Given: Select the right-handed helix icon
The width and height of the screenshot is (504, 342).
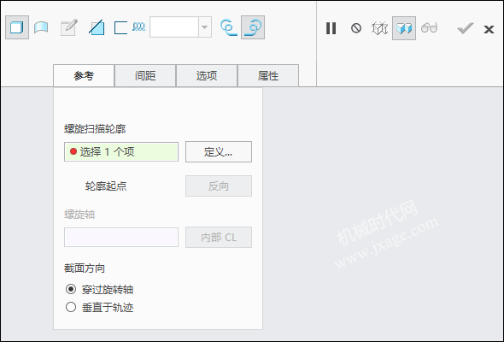Looking at the screenshot, I should click(253, 27).
